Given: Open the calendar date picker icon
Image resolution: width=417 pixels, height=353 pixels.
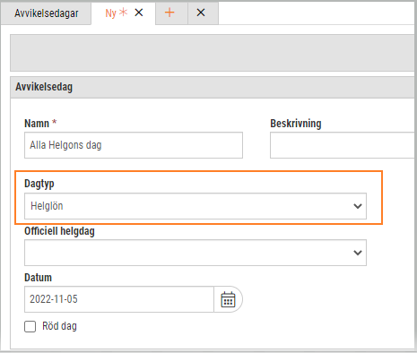Looking at the screenshot, I should point(228,299).
